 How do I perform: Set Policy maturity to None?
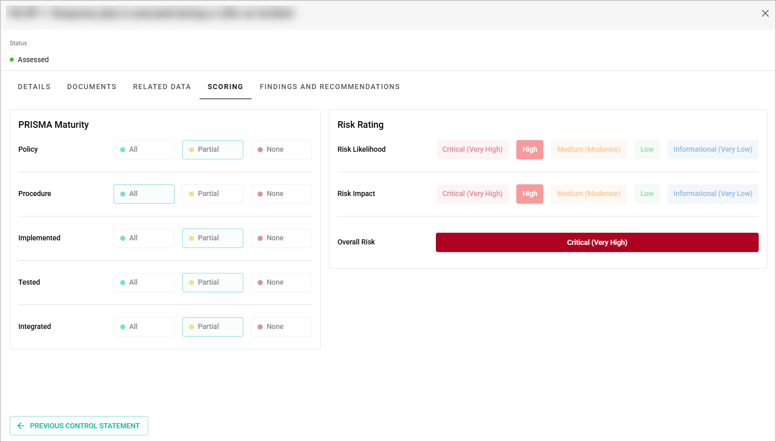[282, 150]
